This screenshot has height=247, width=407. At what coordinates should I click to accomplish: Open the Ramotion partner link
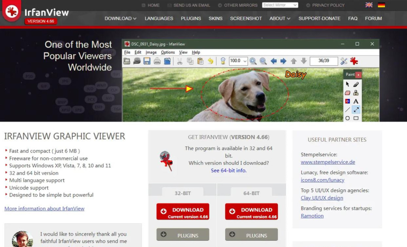coord(312,216)
